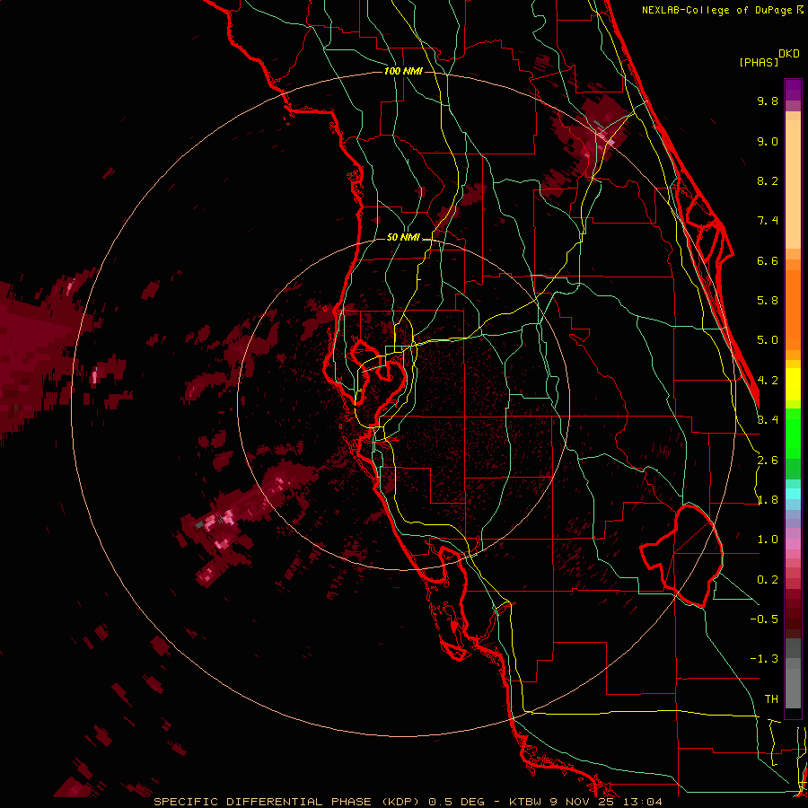The width and height of the screenshot is (808, 808).
Task: Select the 50 NMI range ring label
Action: tap(403, 238)
